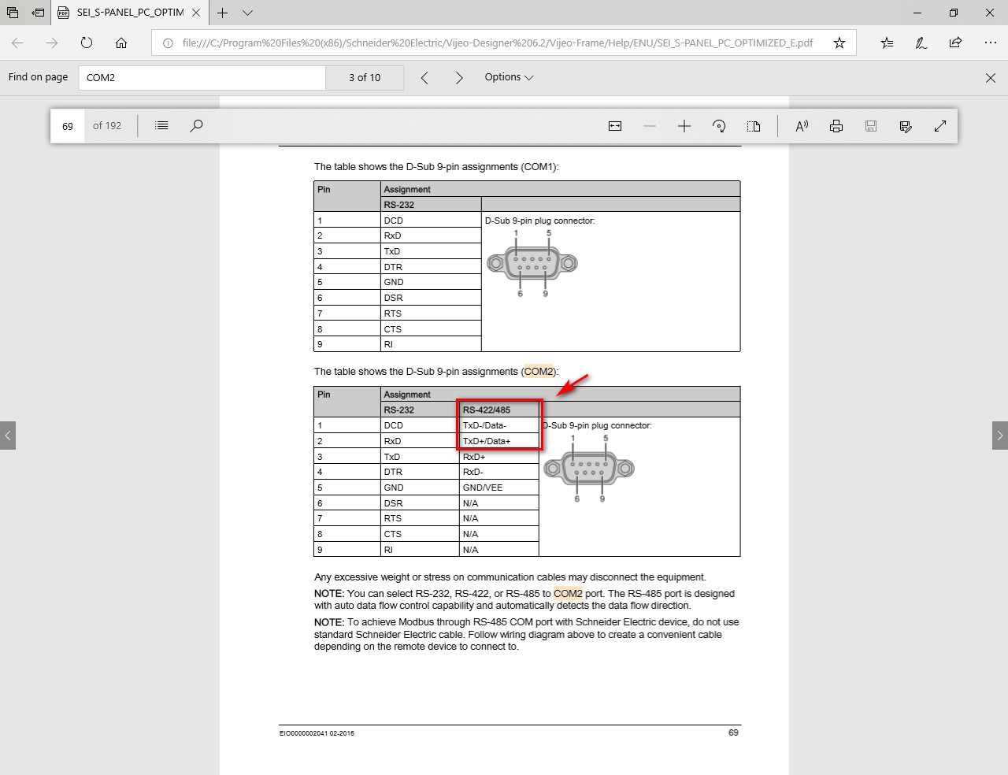Open a new tab

[x=223, y=13]
